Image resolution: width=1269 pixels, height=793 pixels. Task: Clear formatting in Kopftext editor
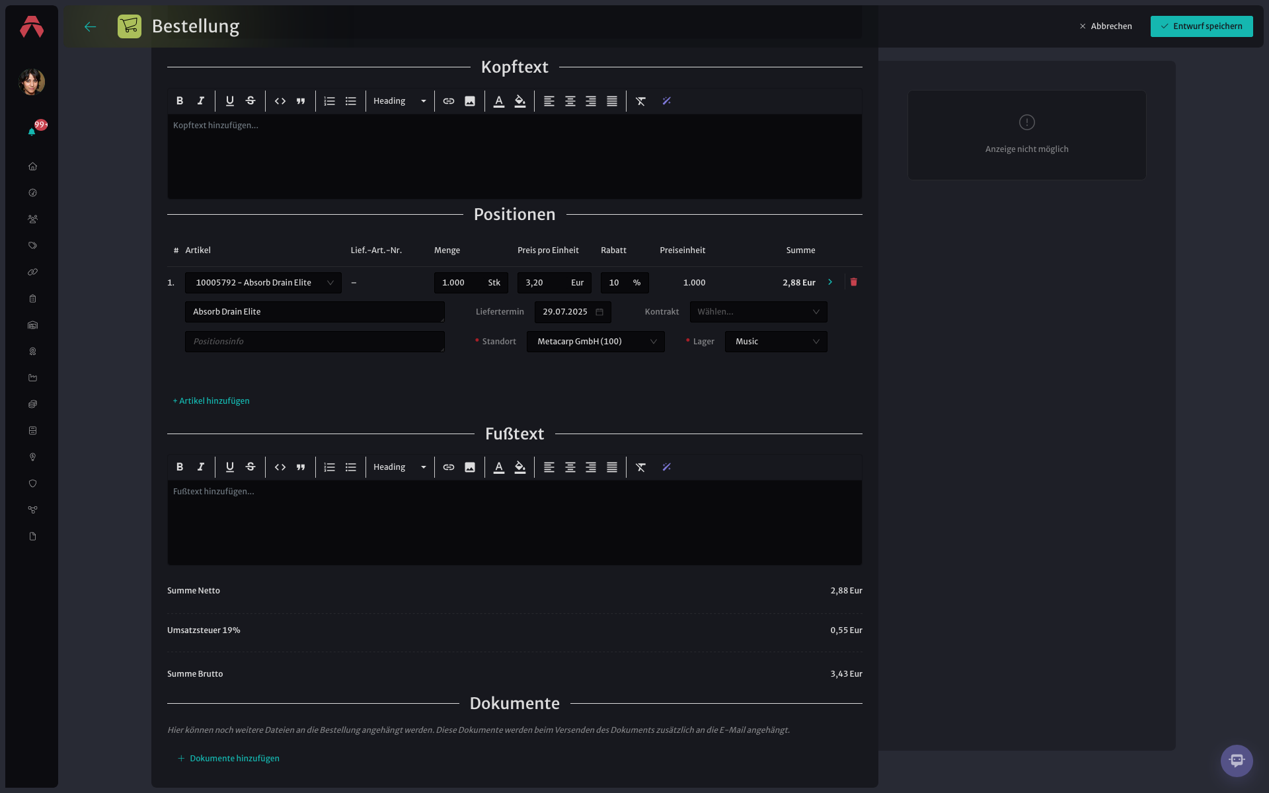coord(640,101)
